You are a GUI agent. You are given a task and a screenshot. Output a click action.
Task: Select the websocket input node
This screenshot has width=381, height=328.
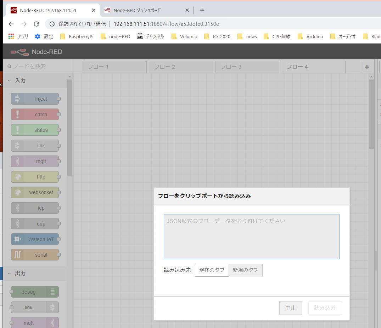click(35, 193)
